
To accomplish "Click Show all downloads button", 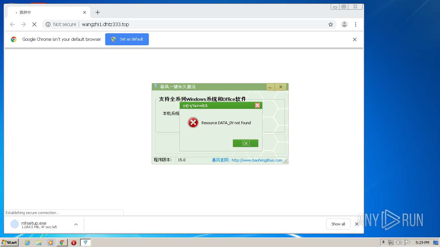I will pyautogui.click(x=338, y=224).
